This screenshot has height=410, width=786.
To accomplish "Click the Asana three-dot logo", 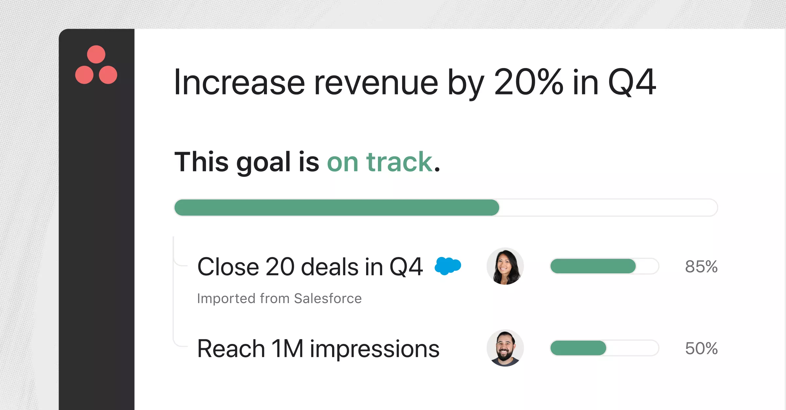I will click(x=96, y=64).
